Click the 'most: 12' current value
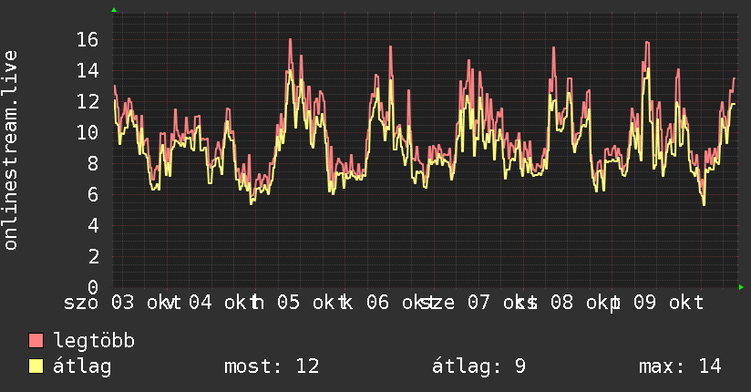751x392 pixels. pos(272,366)
